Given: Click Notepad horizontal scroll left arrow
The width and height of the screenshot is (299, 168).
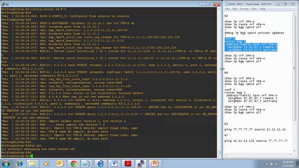Looking at the screenshot, I should pos(226,154).
